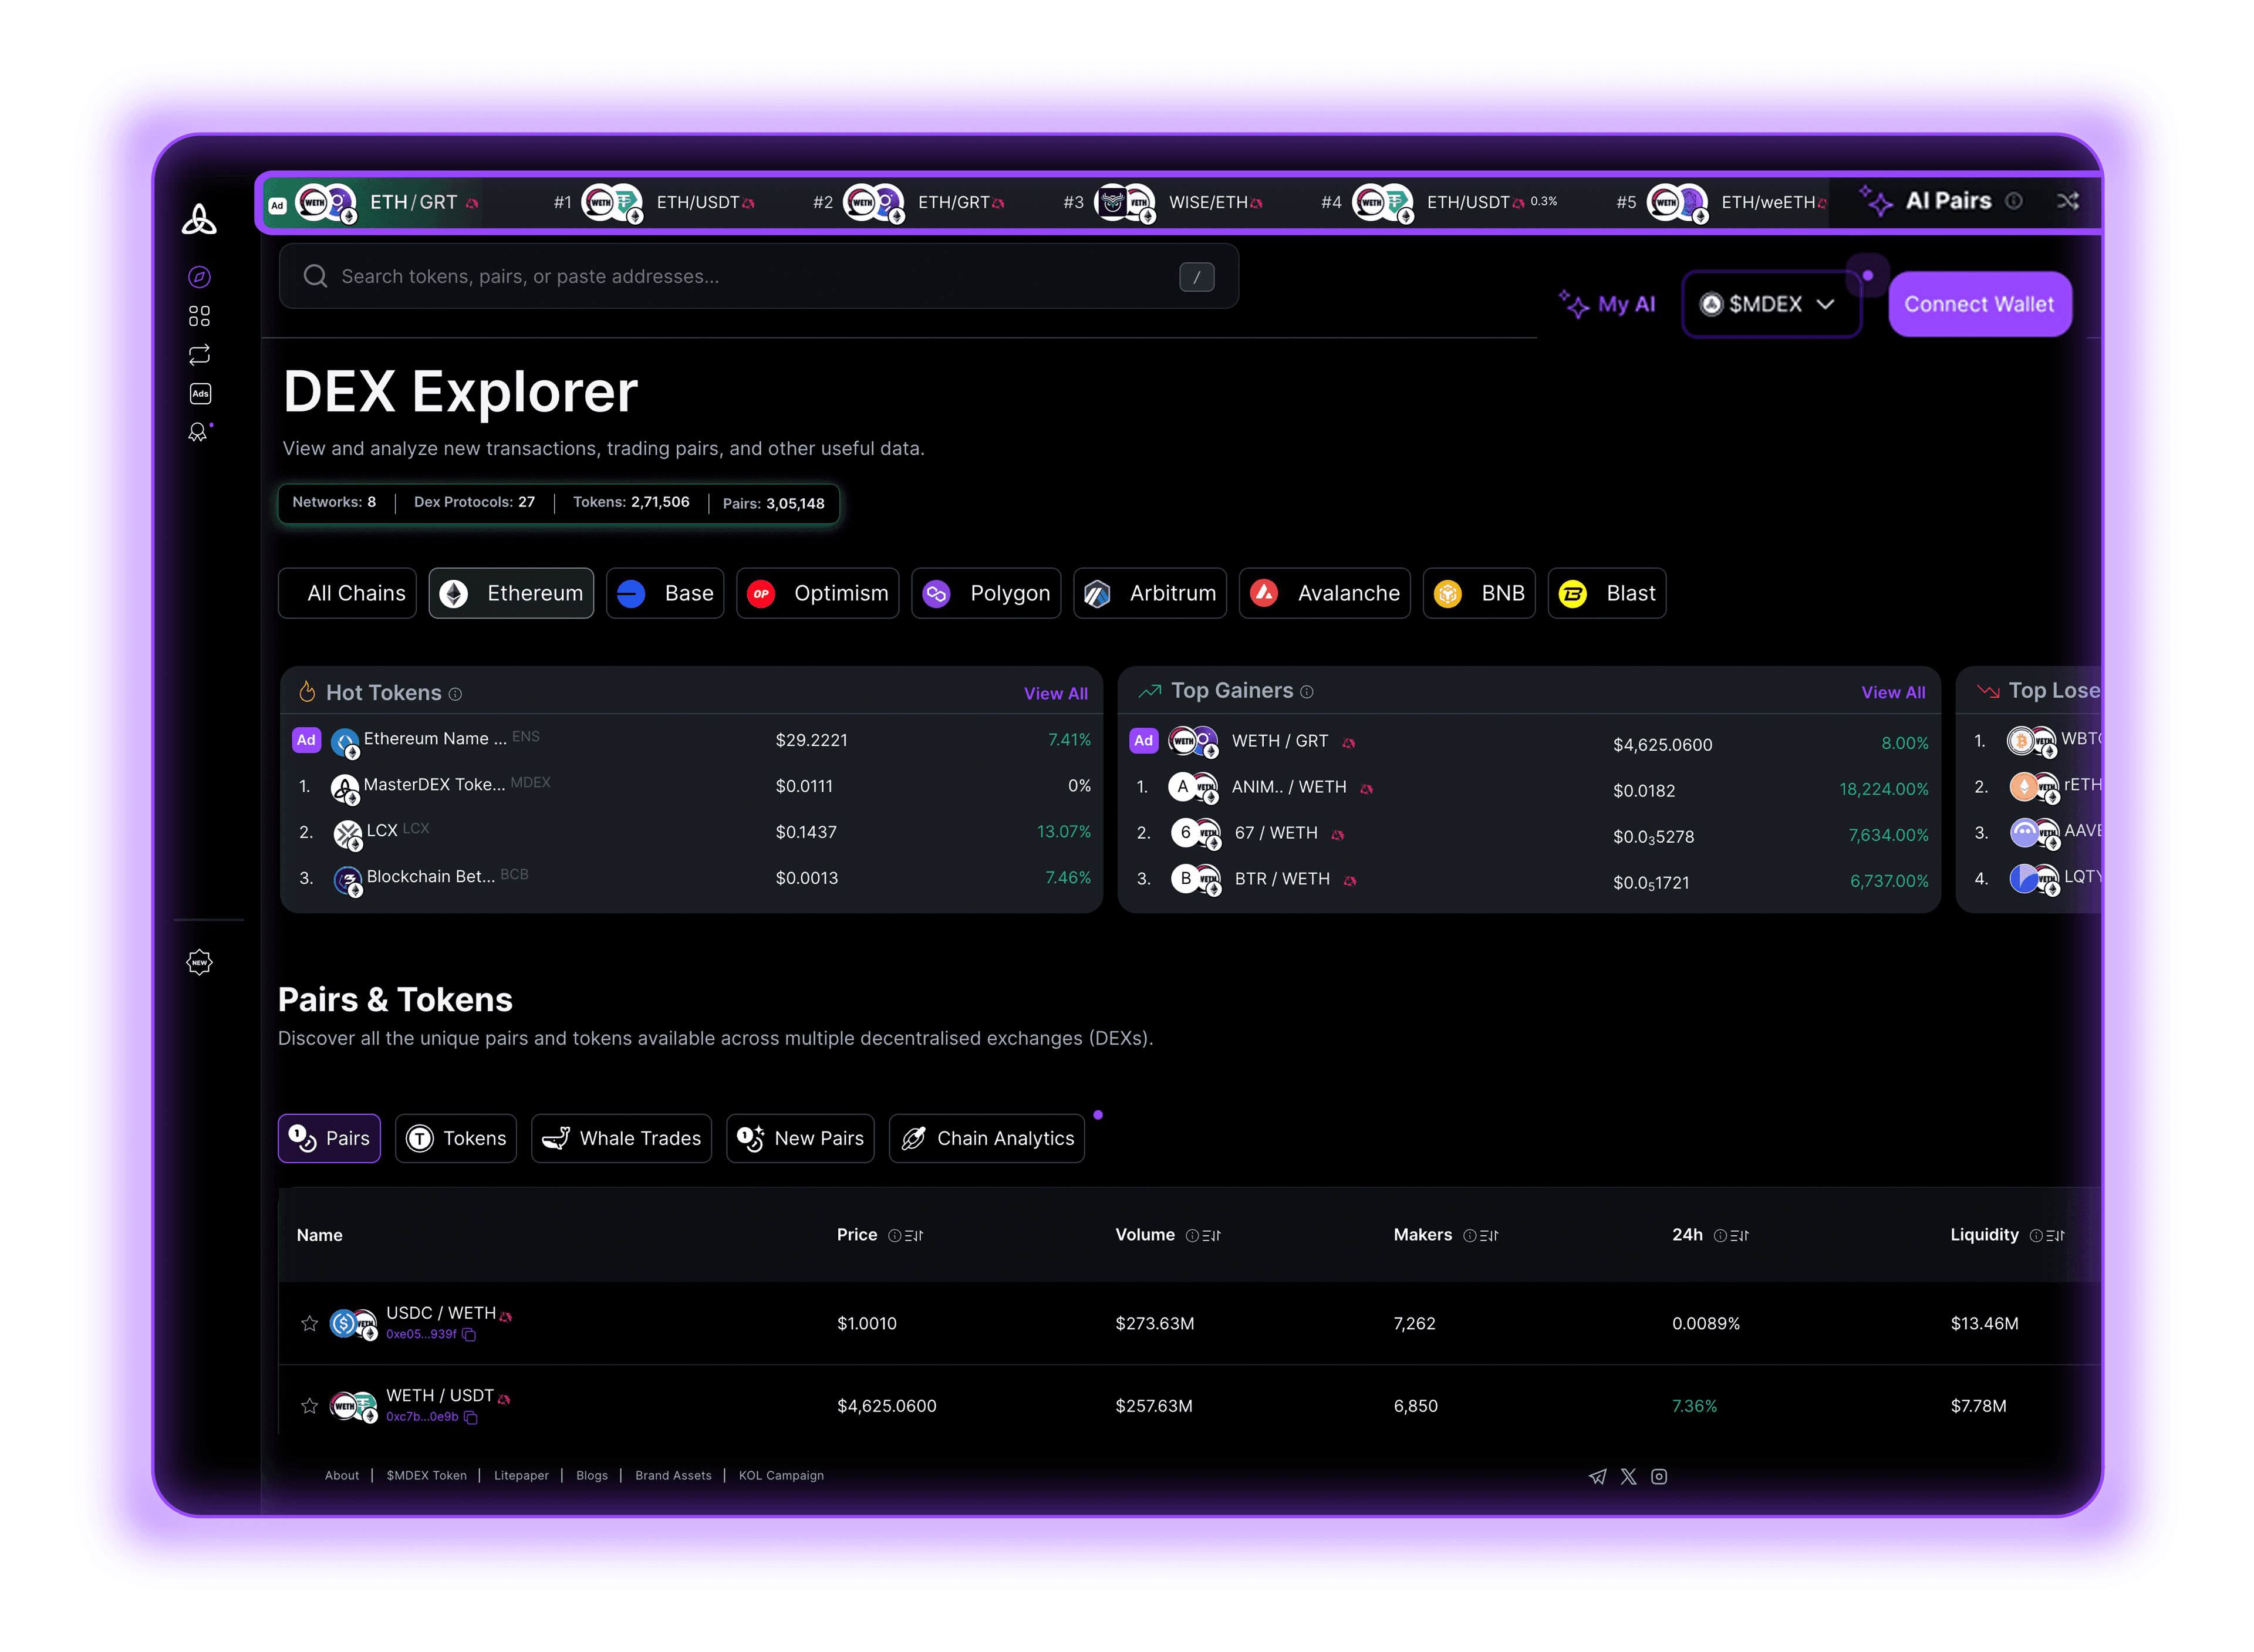Click the Instagram footer icon
The image size is (2254, 1652).
click(1658, 1476)
